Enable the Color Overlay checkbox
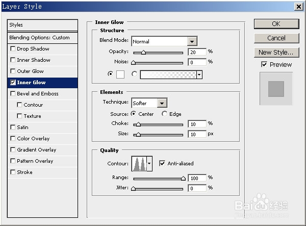 [x=13, y=138]
